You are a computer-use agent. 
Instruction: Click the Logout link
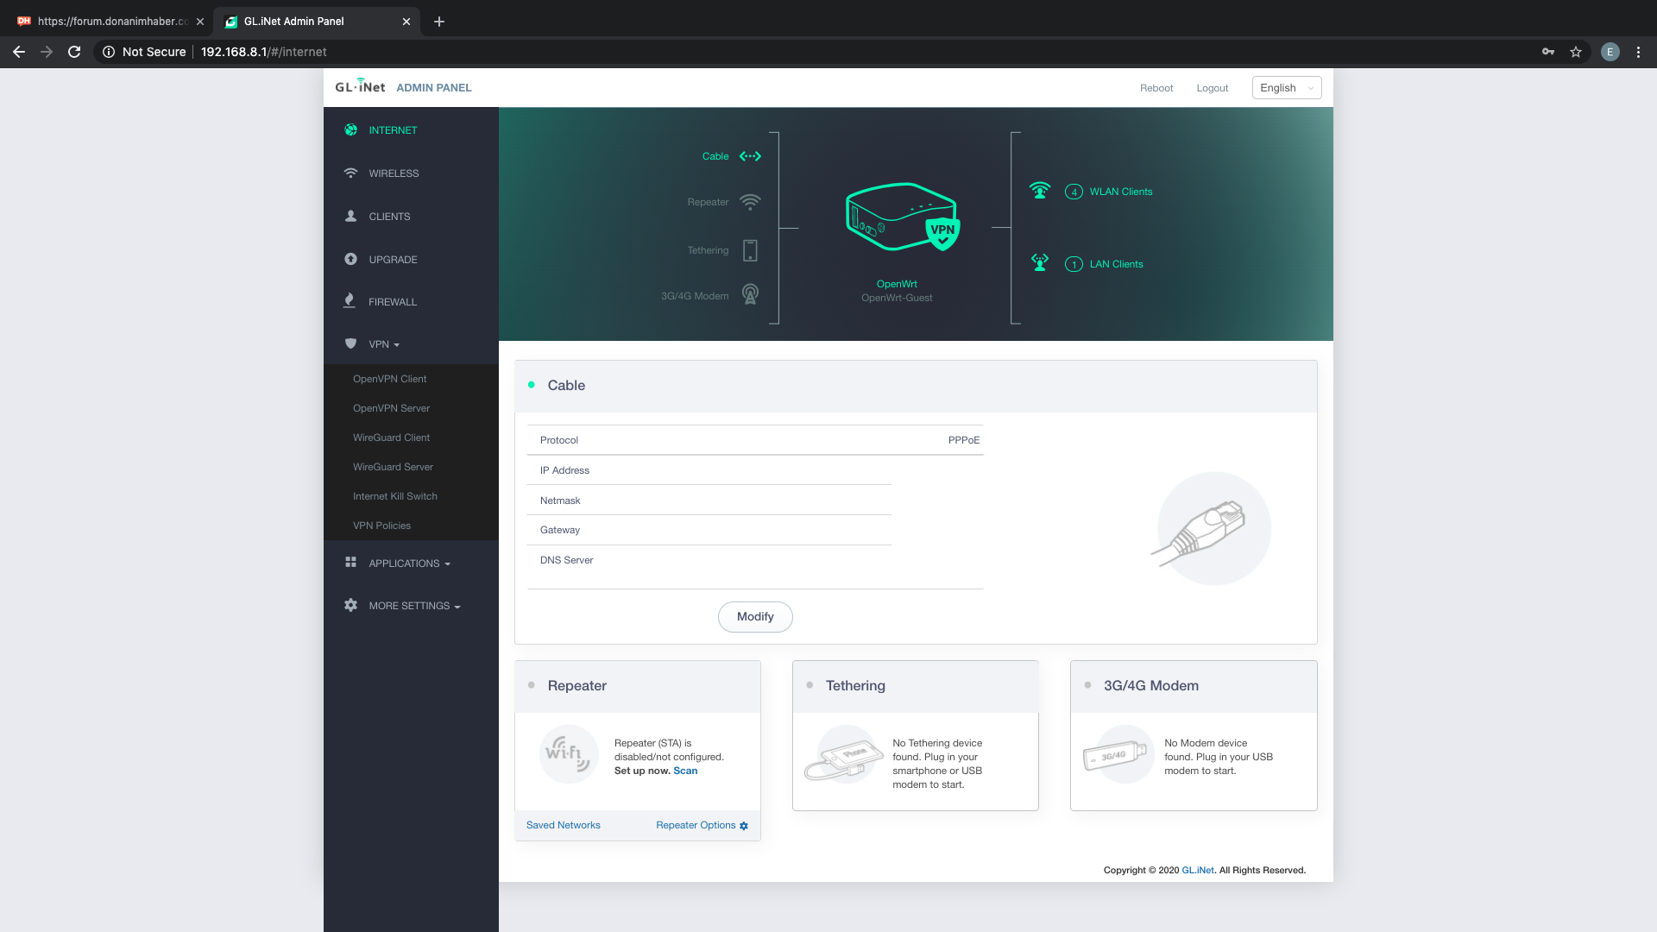point(1212,88)
